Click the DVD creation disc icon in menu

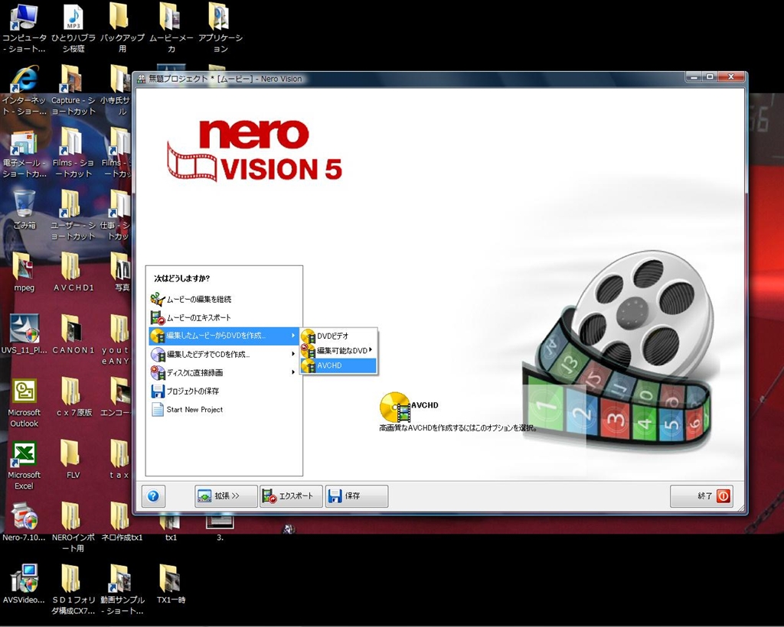pyautogui.click(x=158, y=336)
